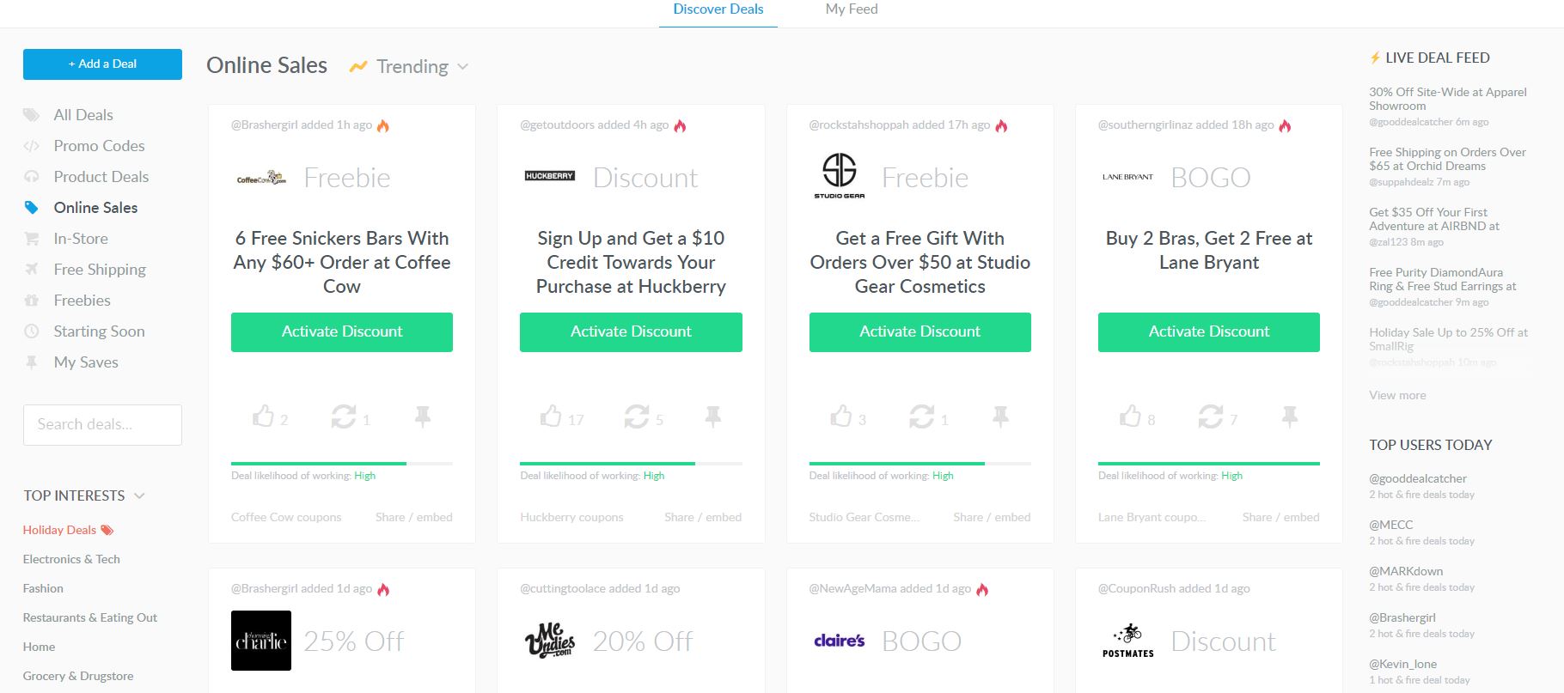Collapse the Top Interests section
Screen dimensions: 1564x693
point(140,496)
